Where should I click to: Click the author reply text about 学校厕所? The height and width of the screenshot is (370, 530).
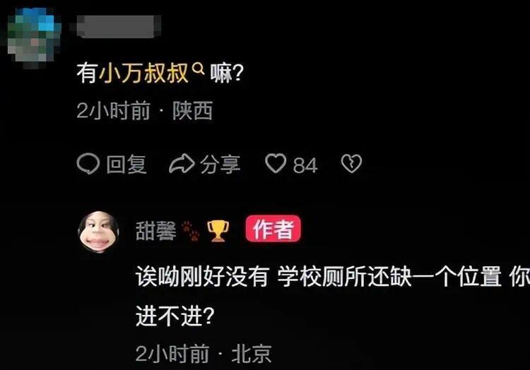(333, 296)
